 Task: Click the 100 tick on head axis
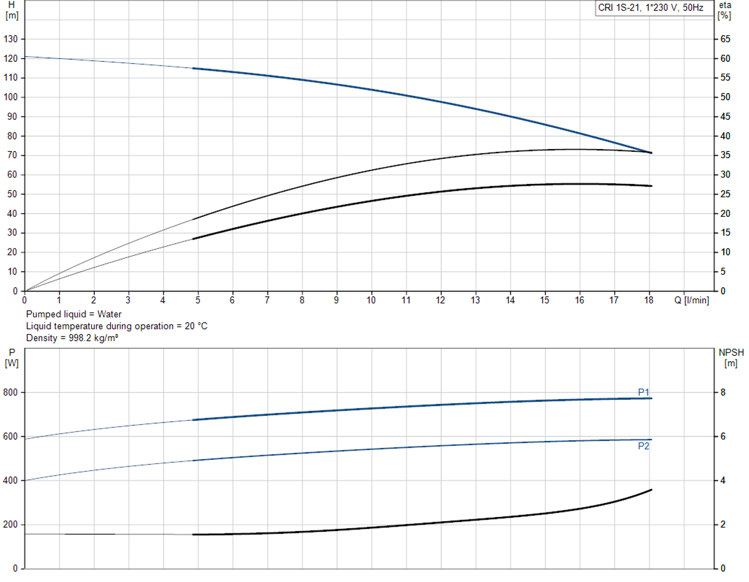11,97
